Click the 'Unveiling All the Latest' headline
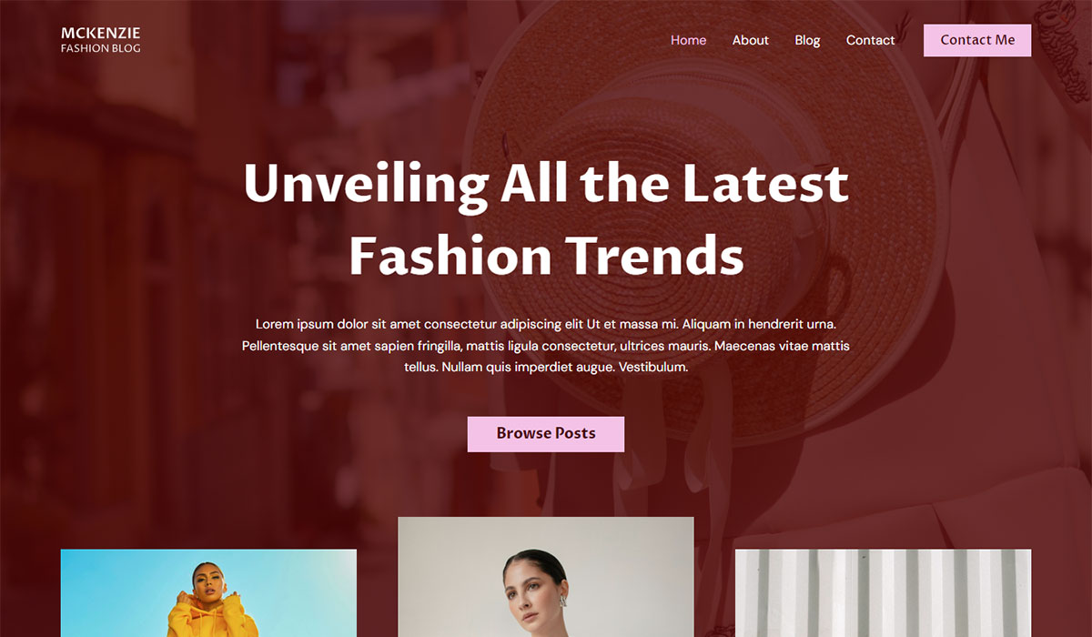Screen dimensions: 1092x637 click(x=546, y=184)
